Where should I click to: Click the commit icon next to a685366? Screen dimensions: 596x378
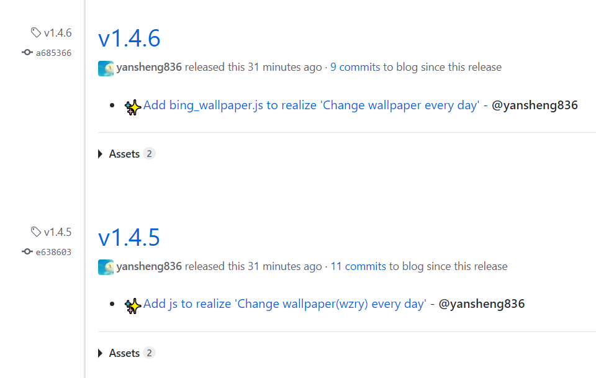coord(27,52)
